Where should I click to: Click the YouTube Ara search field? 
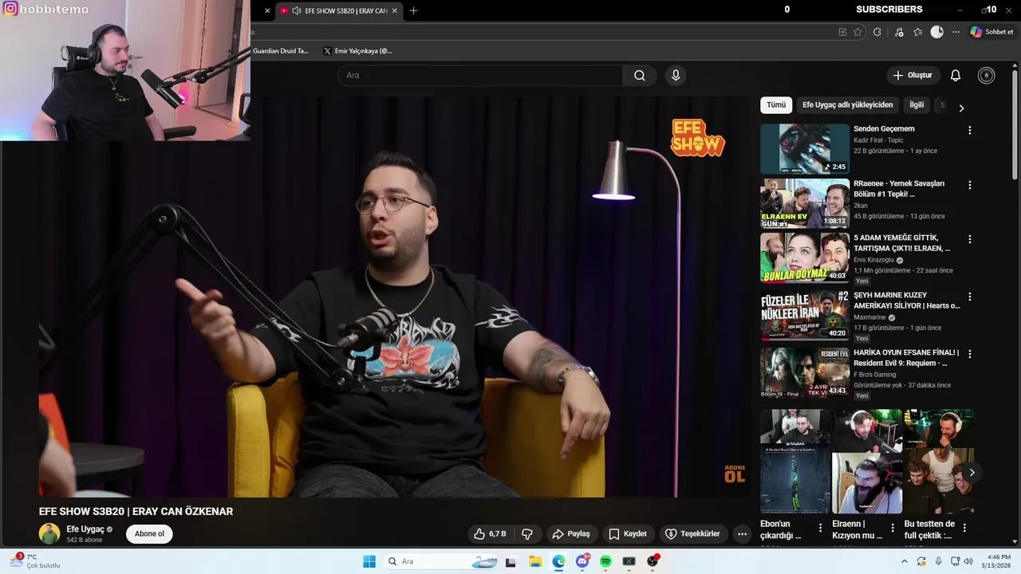pyautogui.click(x=480, y=76)
